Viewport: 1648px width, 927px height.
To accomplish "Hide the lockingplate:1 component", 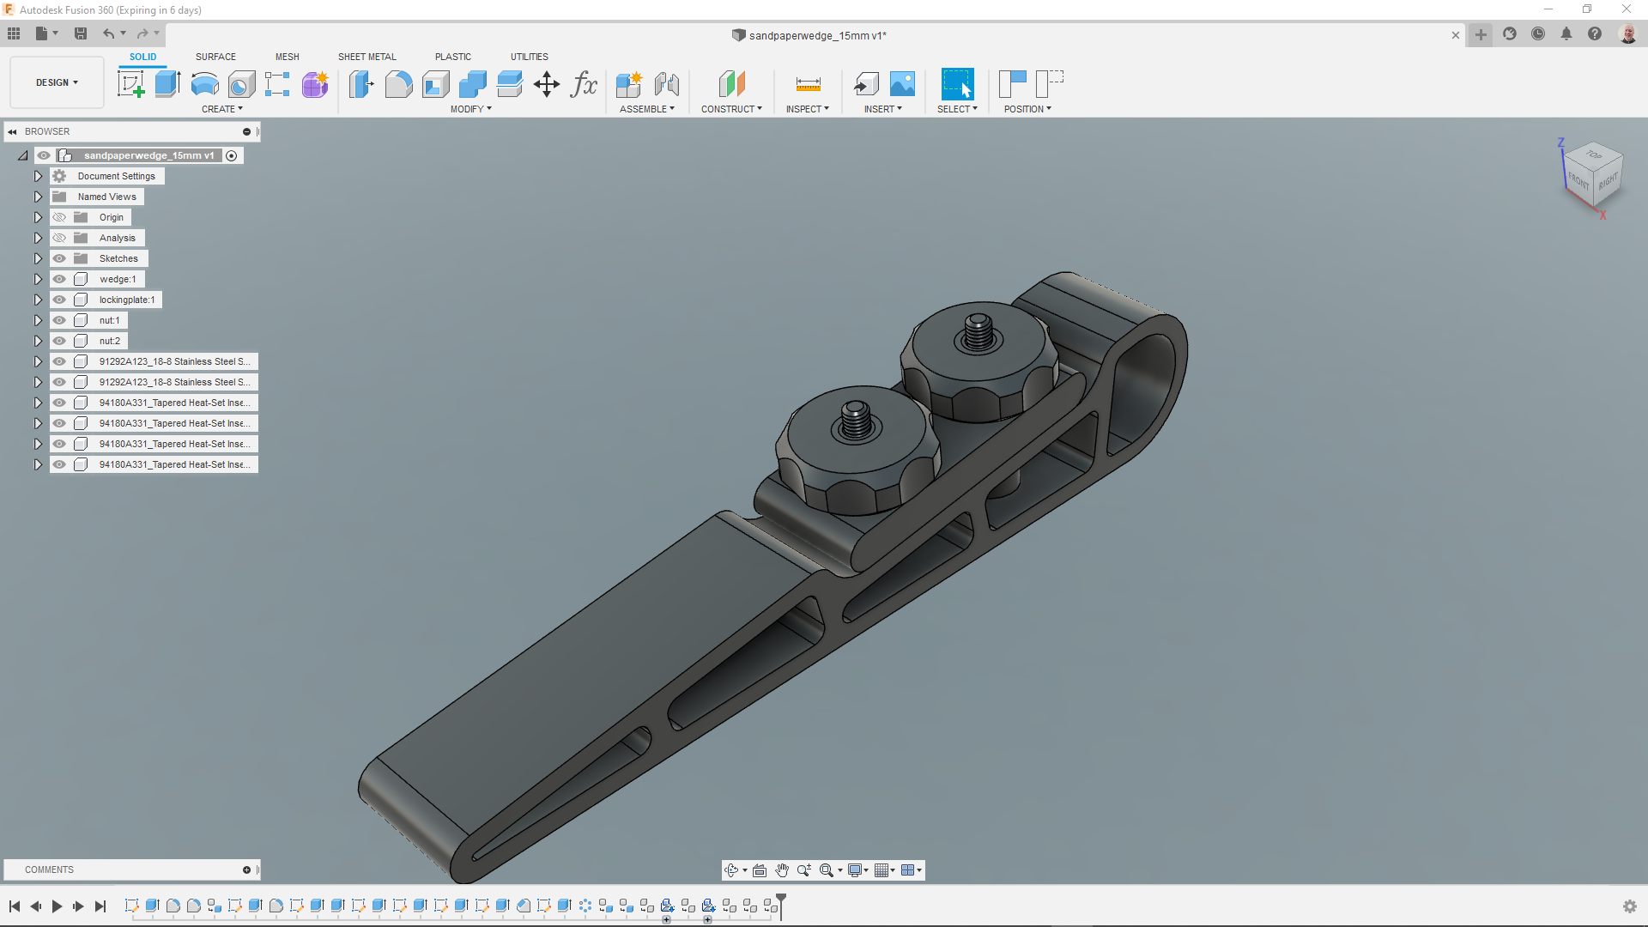I will pyautogui.click(x=59, y=300).
